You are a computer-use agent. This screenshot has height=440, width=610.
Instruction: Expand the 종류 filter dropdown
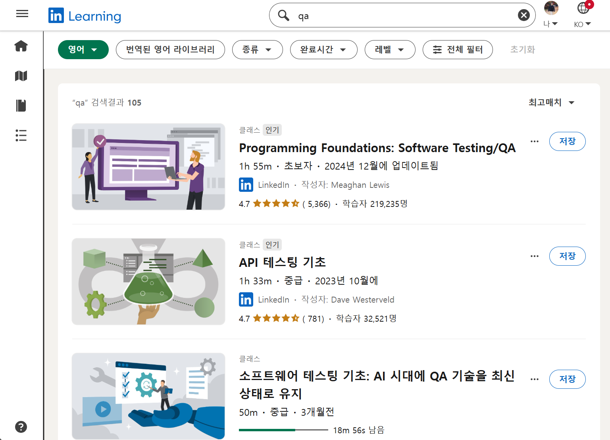click(x=257, y=50)
